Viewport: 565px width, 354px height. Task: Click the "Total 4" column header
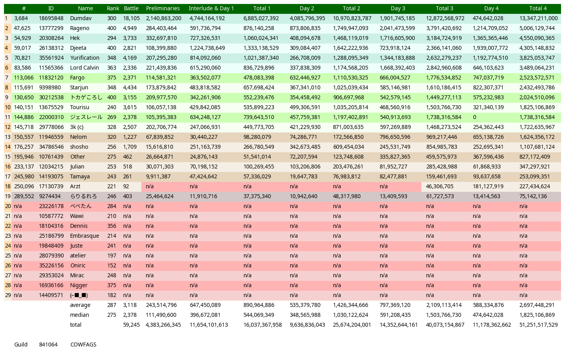(x=538, y=8)
